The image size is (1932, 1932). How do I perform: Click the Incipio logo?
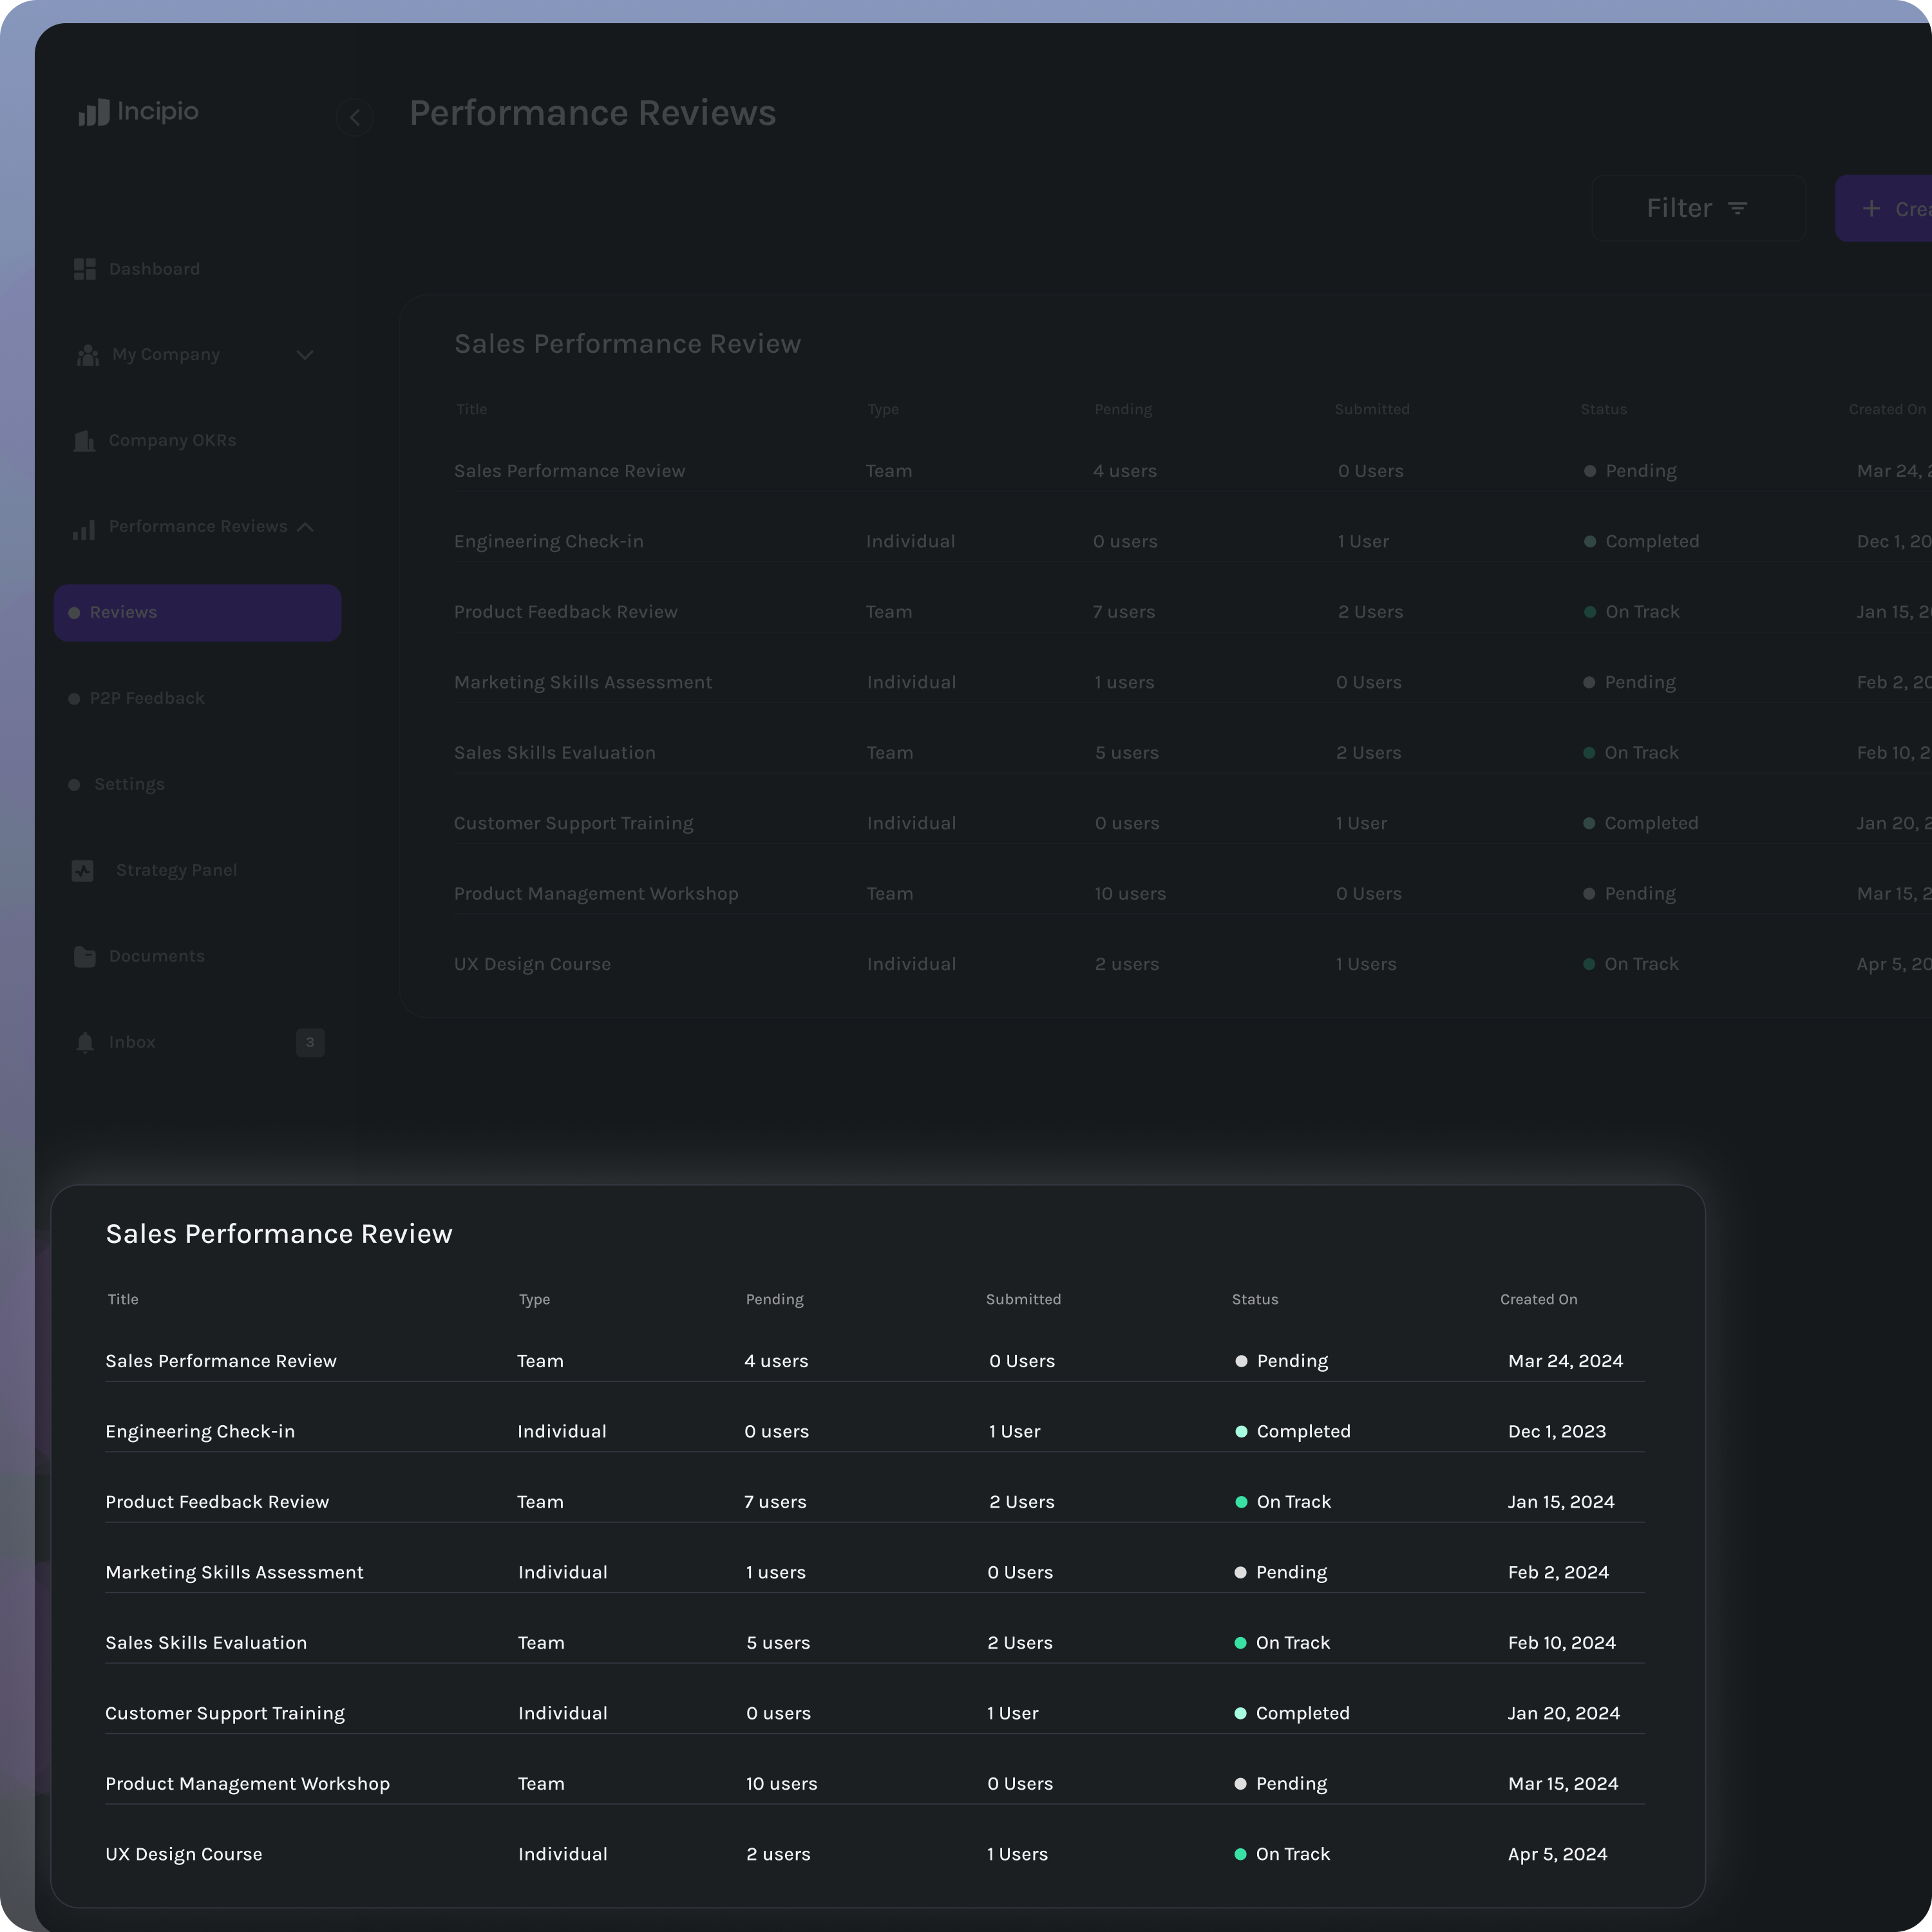(139, 112)
